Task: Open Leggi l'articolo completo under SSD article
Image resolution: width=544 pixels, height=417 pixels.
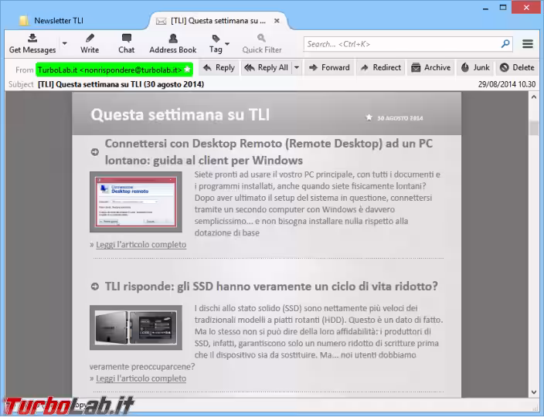Action: pyautogui.click(x=141, y=378)
